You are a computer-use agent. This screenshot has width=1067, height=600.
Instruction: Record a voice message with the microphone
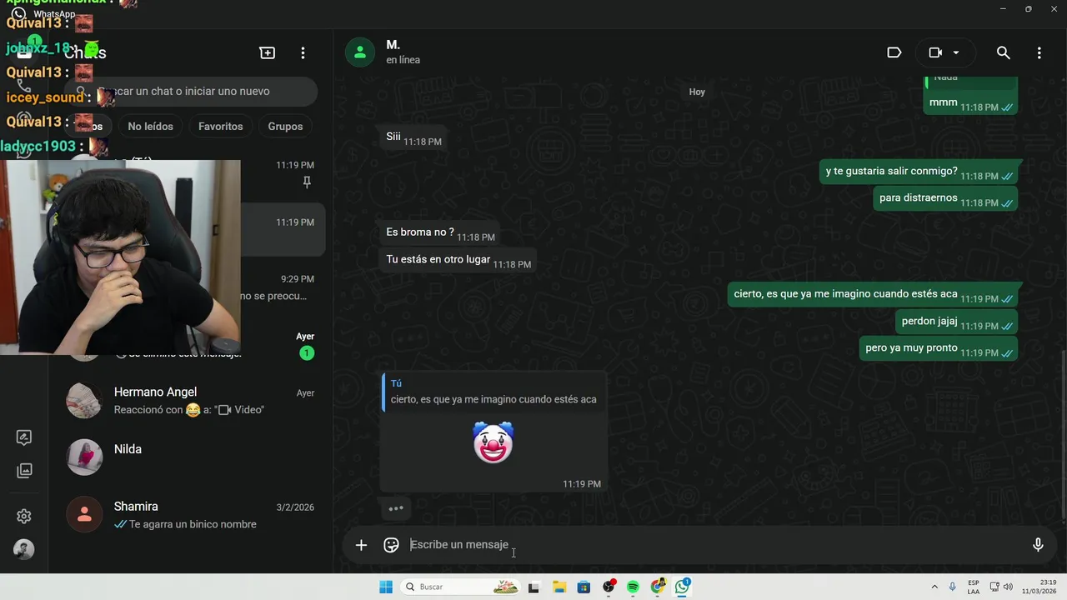tap(1038, 545)
